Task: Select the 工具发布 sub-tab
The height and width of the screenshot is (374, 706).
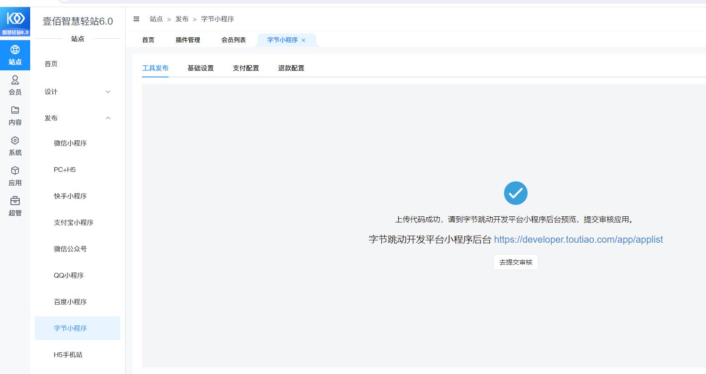Action: (x=155, y=68)
